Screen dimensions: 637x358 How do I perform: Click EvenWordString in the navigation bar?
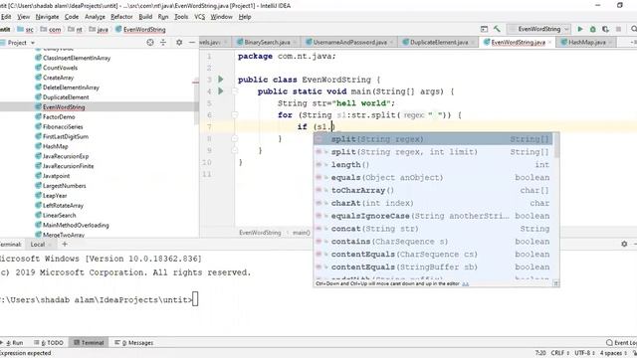(x=140, y=29)
